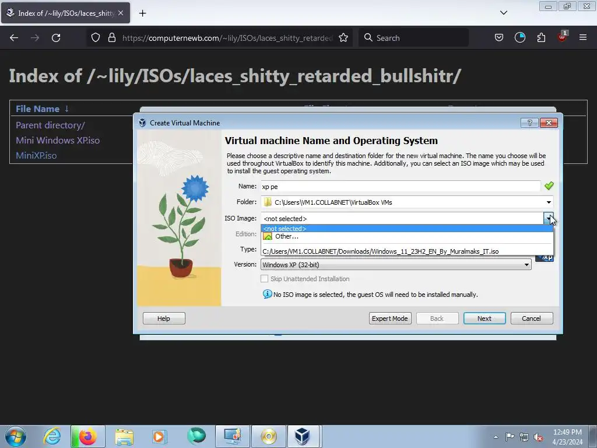Download Mini Windows XP.iso
Viewport: 597px width, 448px height.
pos(58,140)
